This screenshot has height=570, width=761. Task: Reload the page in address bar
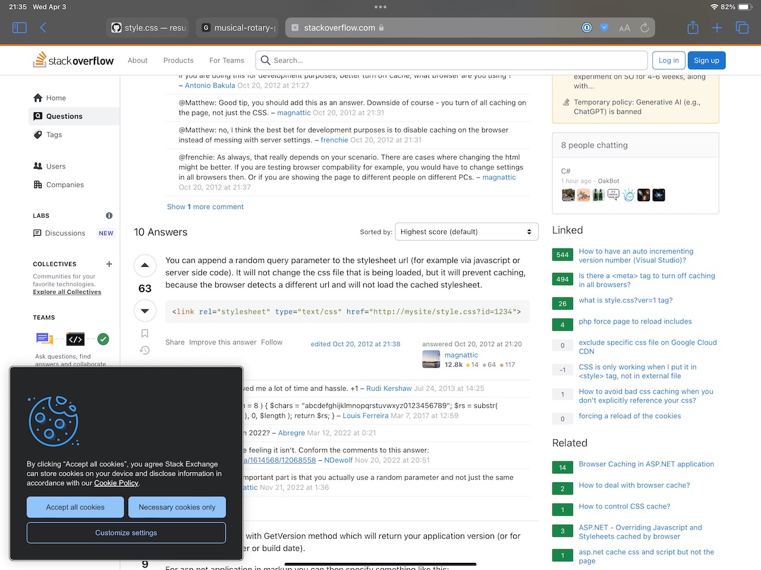click(644, 28)
